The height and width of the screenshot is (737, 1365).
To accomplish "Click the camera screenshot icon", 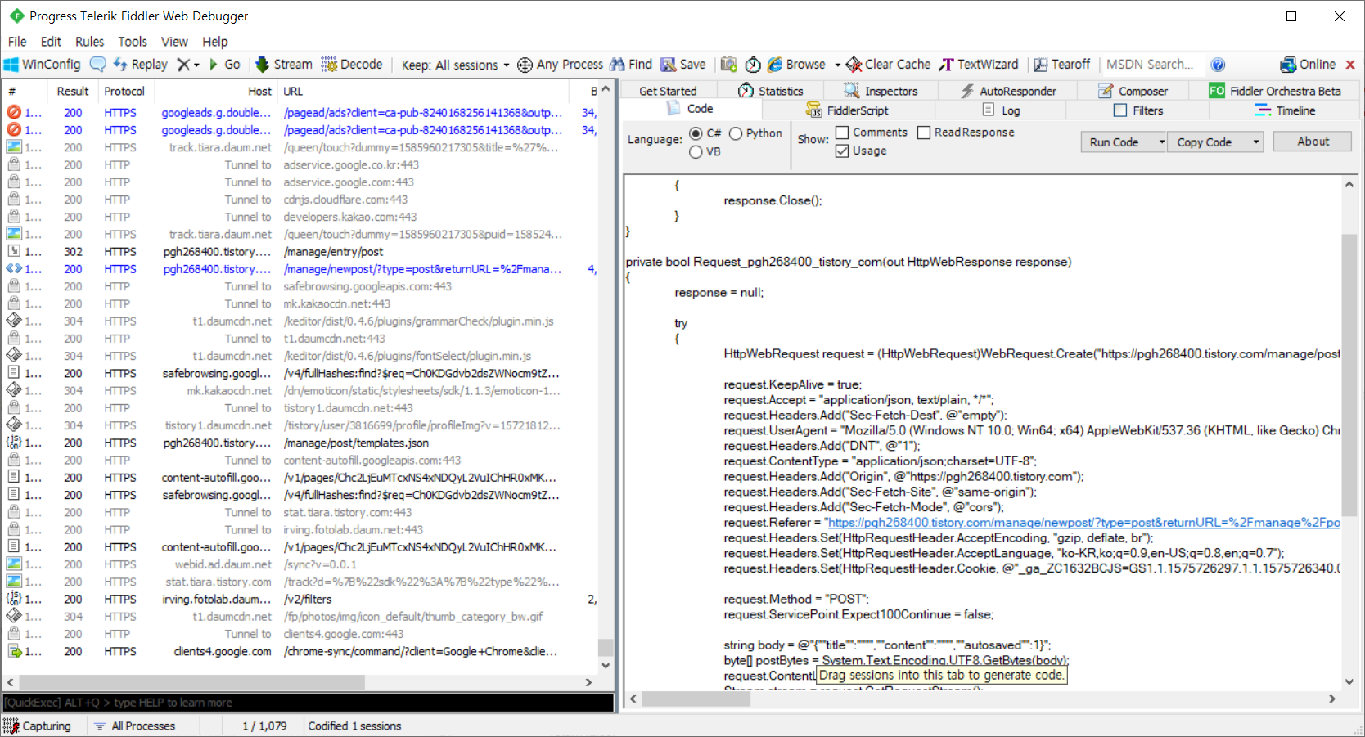I will (x=729, y=65).
